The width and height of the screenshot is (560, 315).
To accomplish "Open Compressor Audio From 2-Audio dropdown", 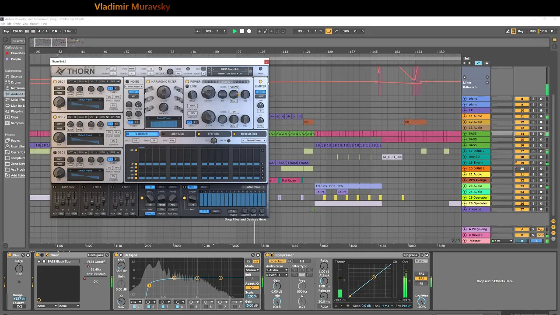I will point(277,270).
